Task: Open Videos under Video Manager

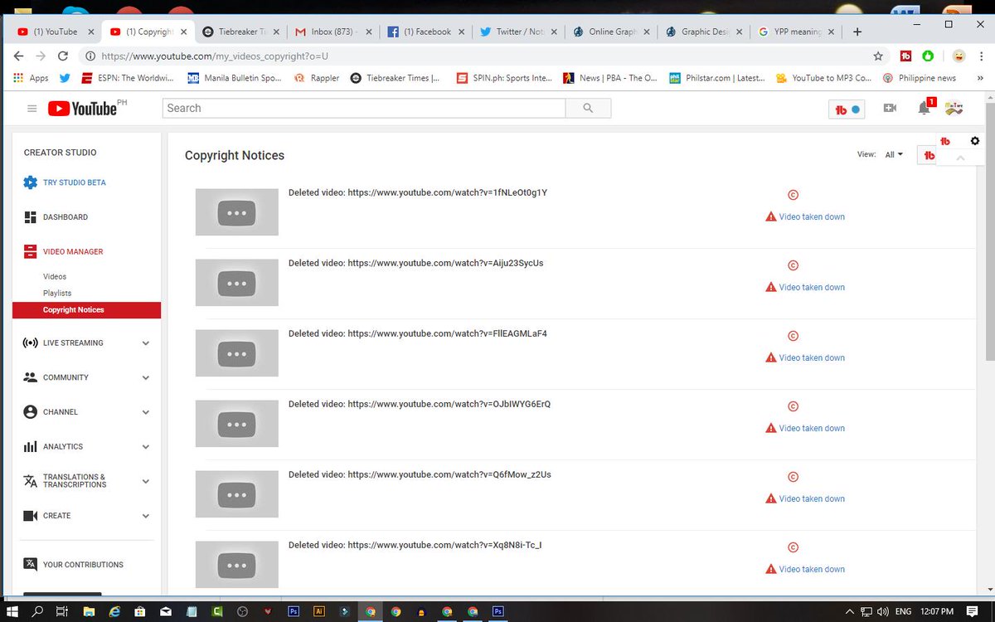Action: pos(55,276)
